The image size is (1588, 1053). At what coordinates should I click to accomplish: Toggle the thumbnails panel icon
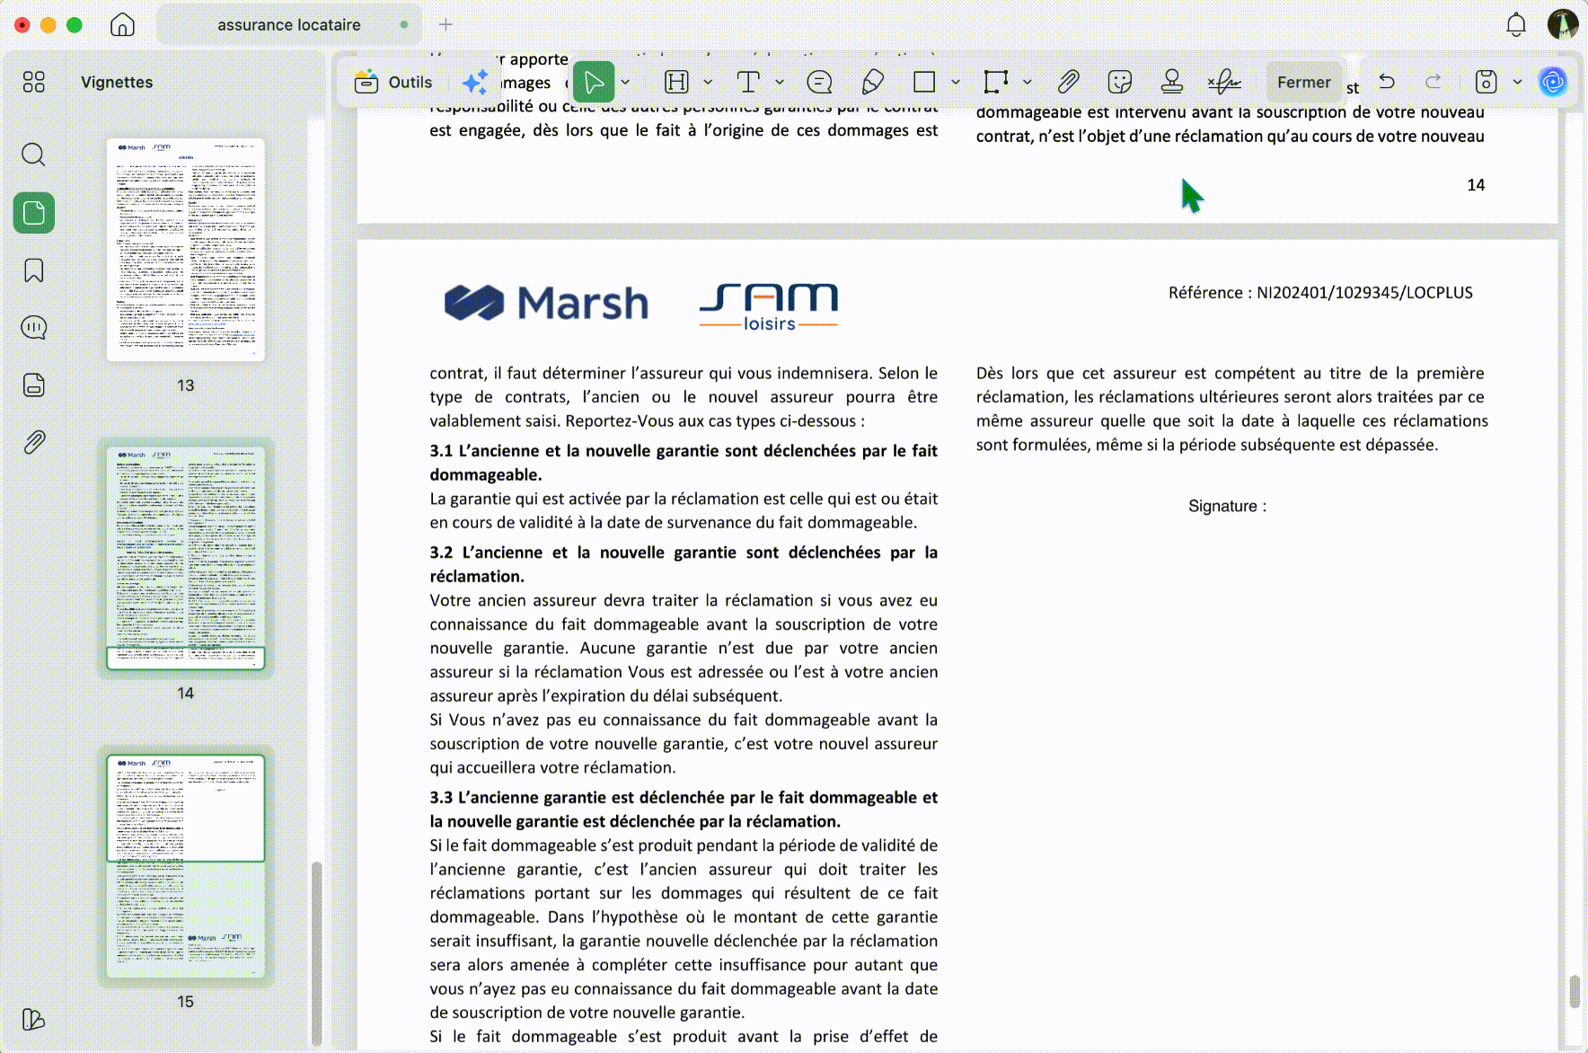[34, 213]
